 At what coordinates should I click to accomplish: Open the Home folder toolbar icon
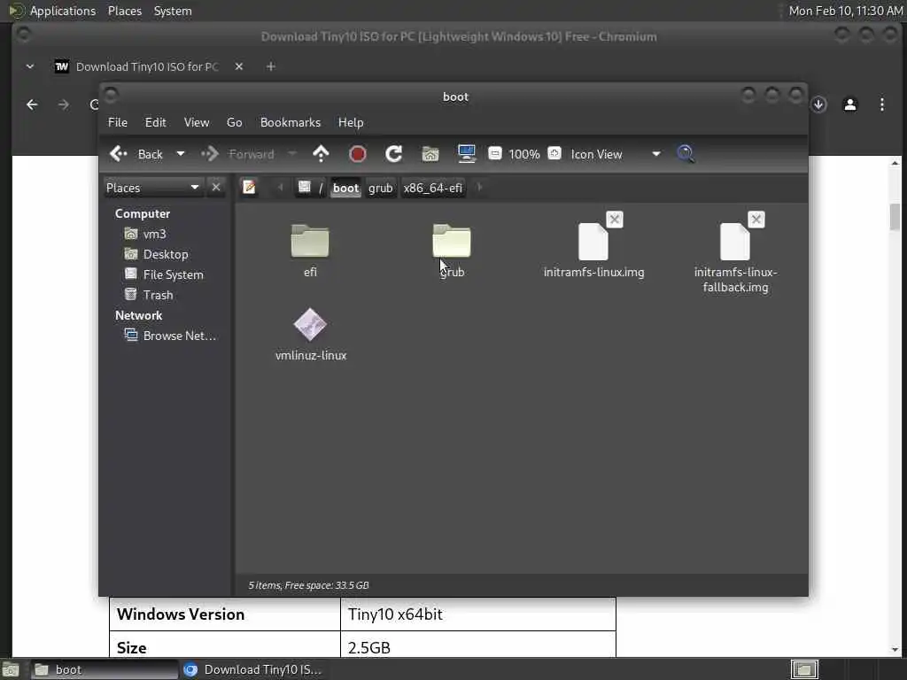click(430, 154)
